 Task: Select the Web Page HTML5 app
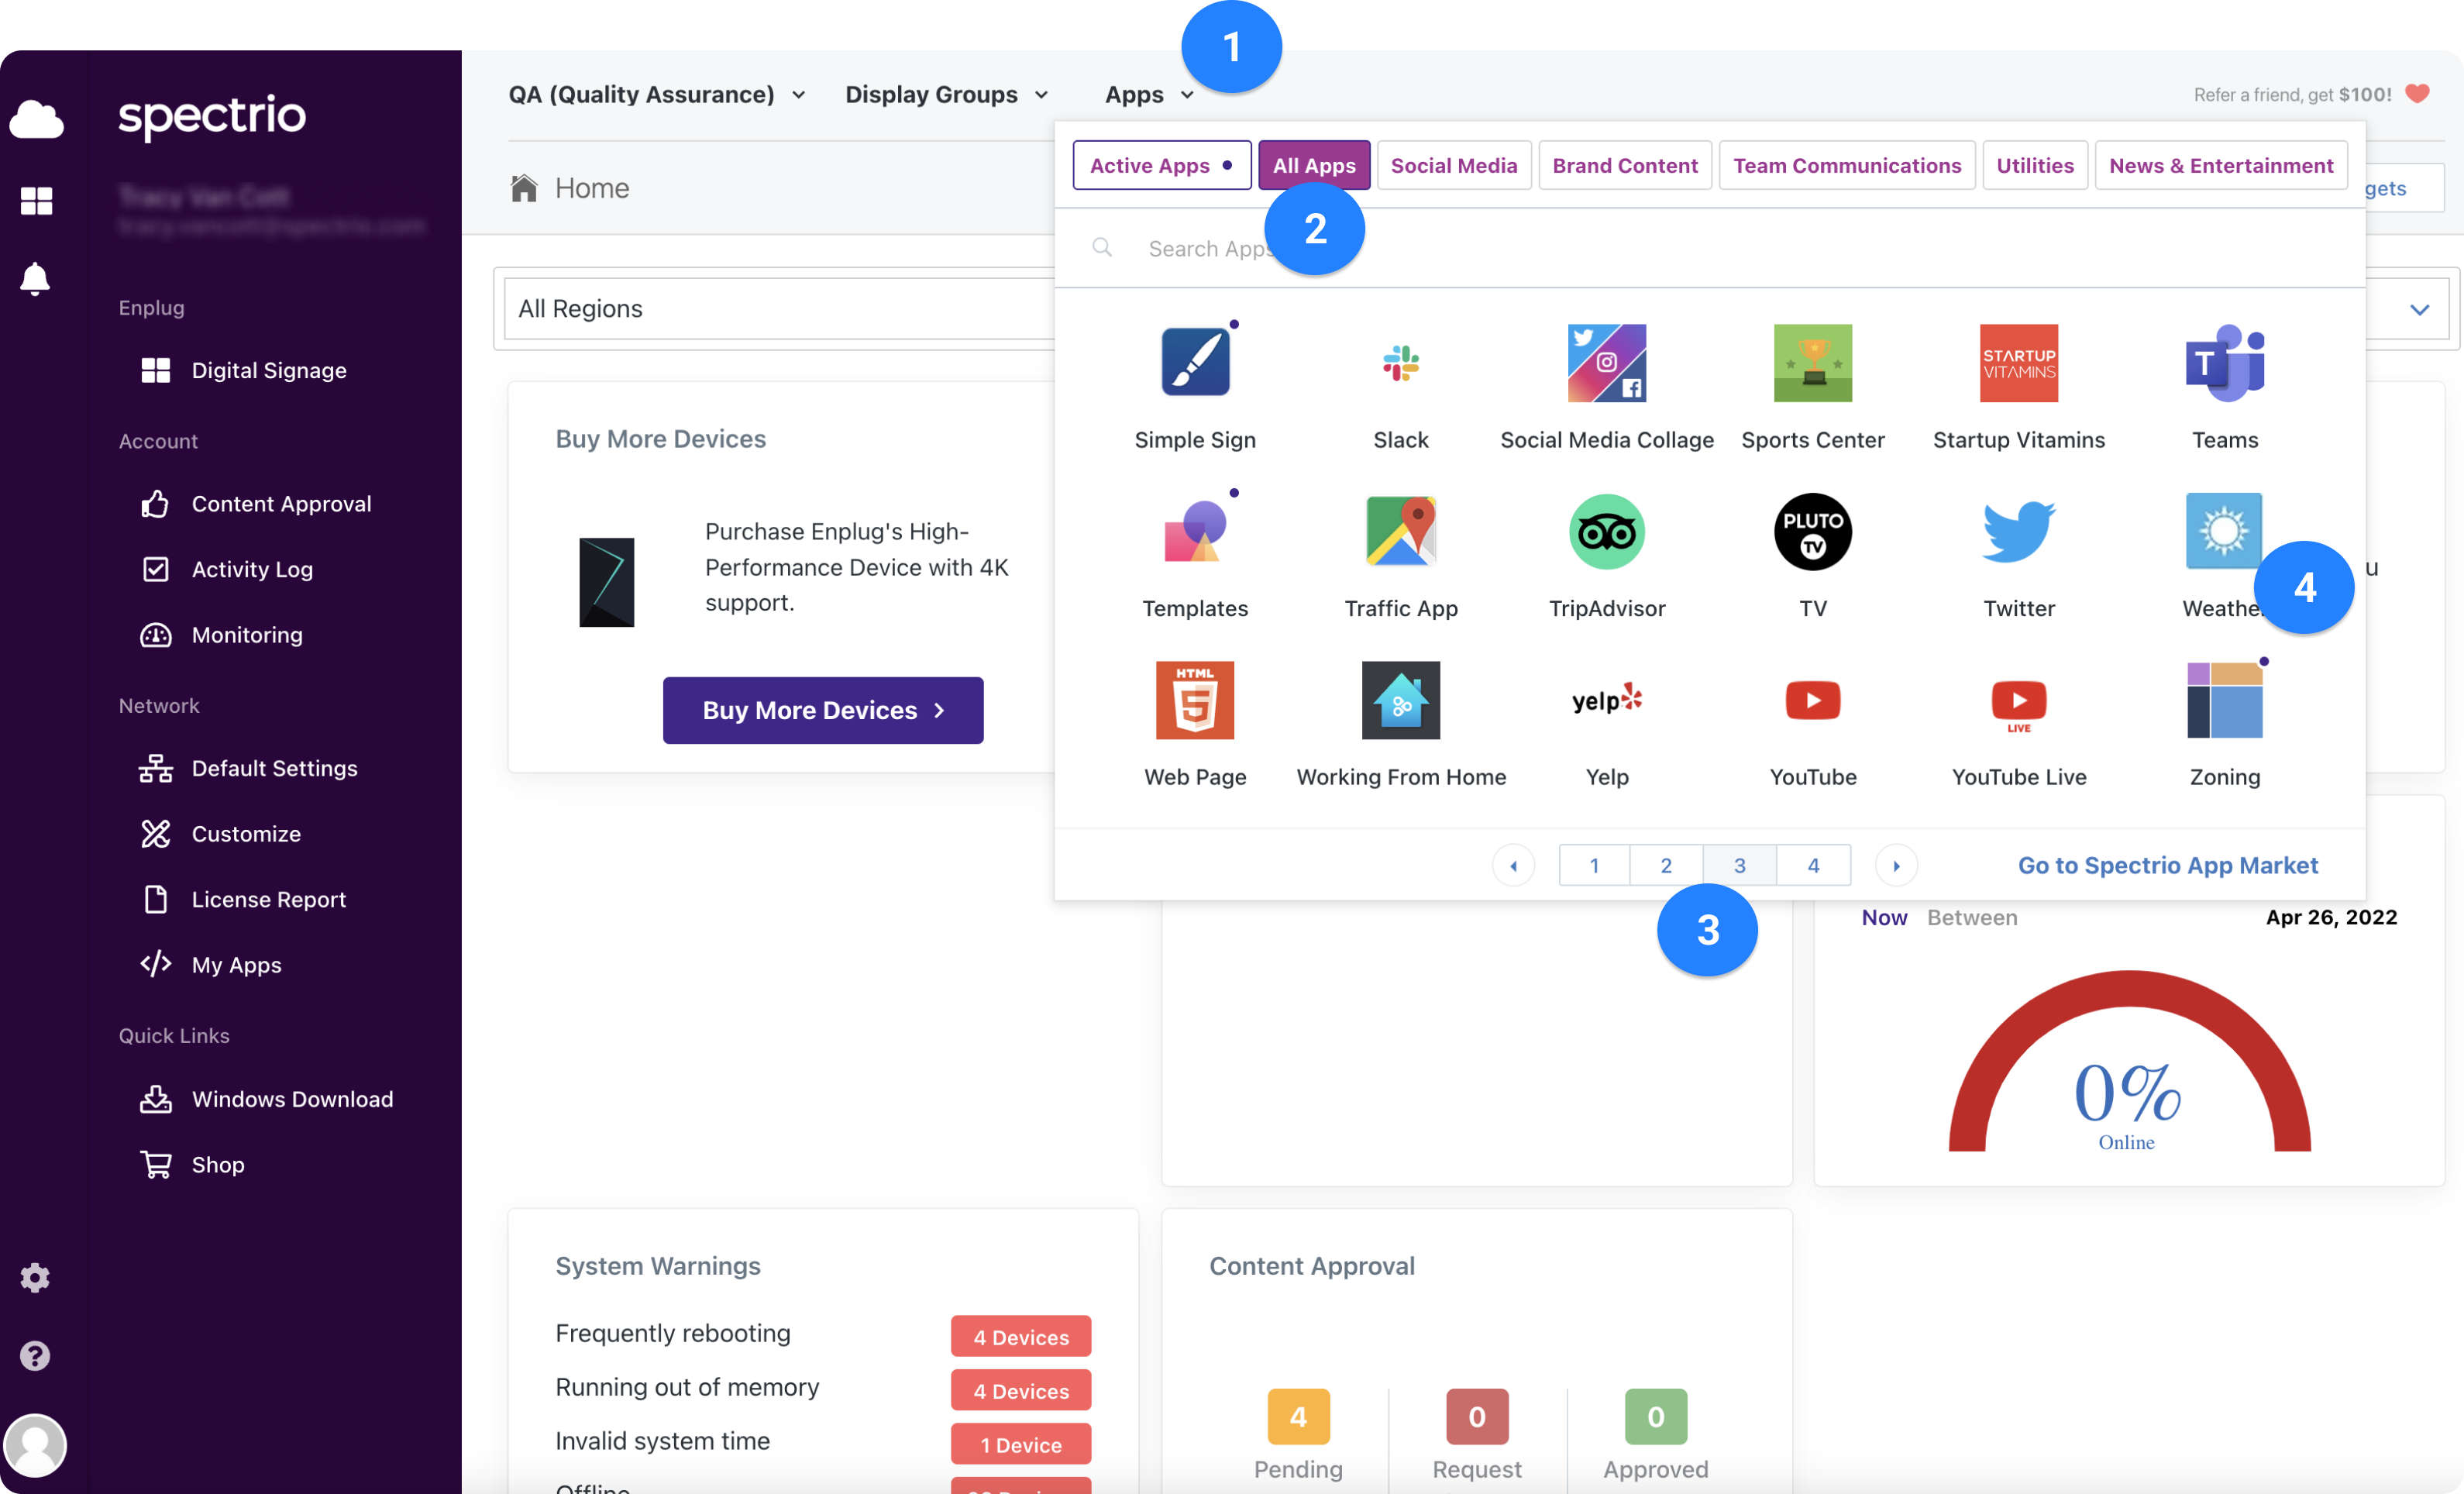pos(1195,700)
